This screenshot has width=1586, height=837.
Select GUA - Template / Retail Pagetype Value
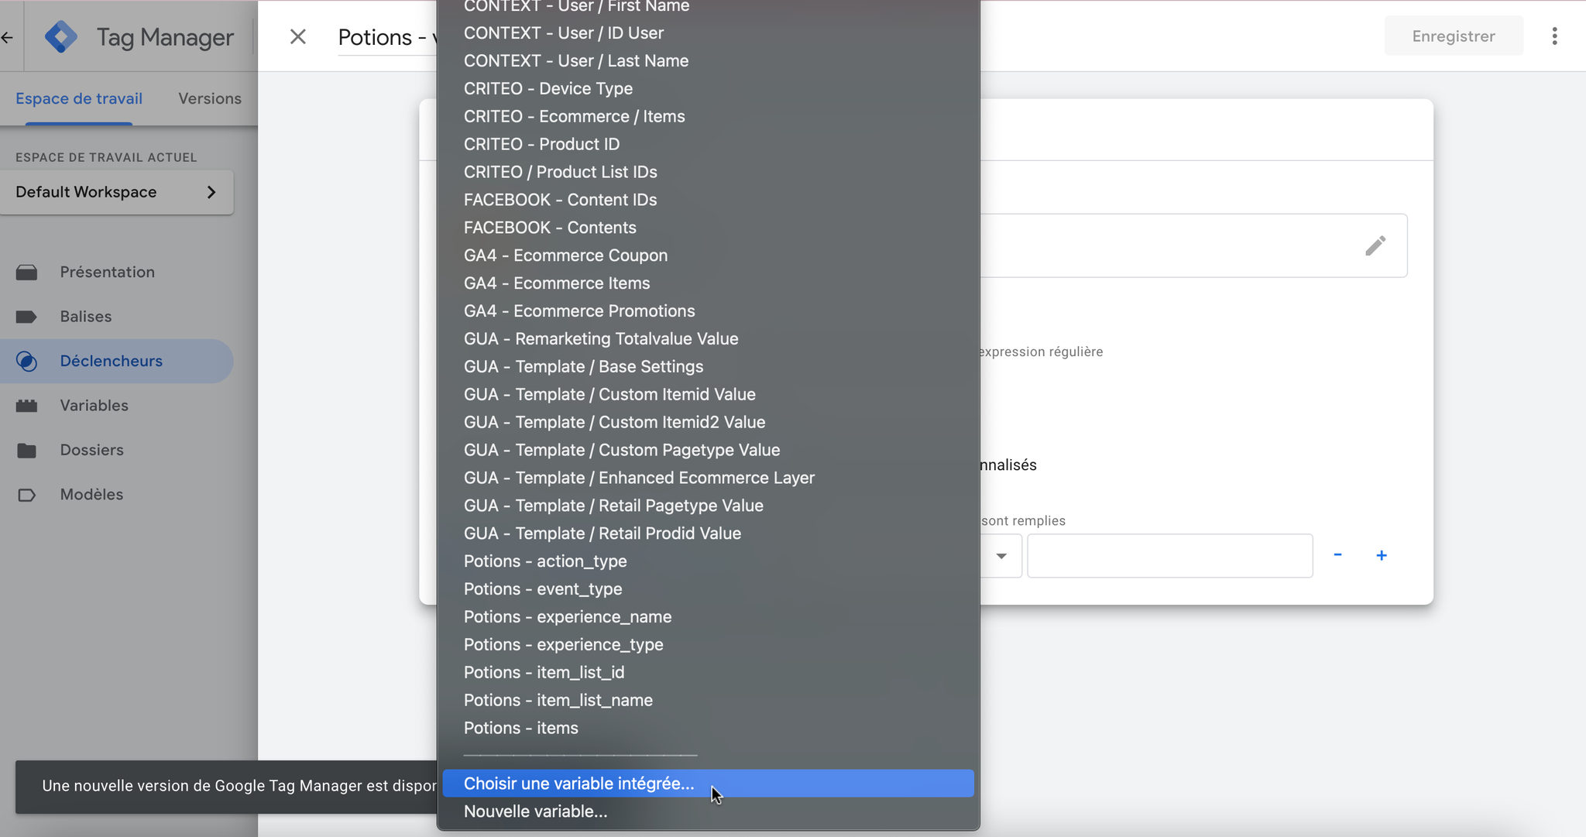pos(709,506)
